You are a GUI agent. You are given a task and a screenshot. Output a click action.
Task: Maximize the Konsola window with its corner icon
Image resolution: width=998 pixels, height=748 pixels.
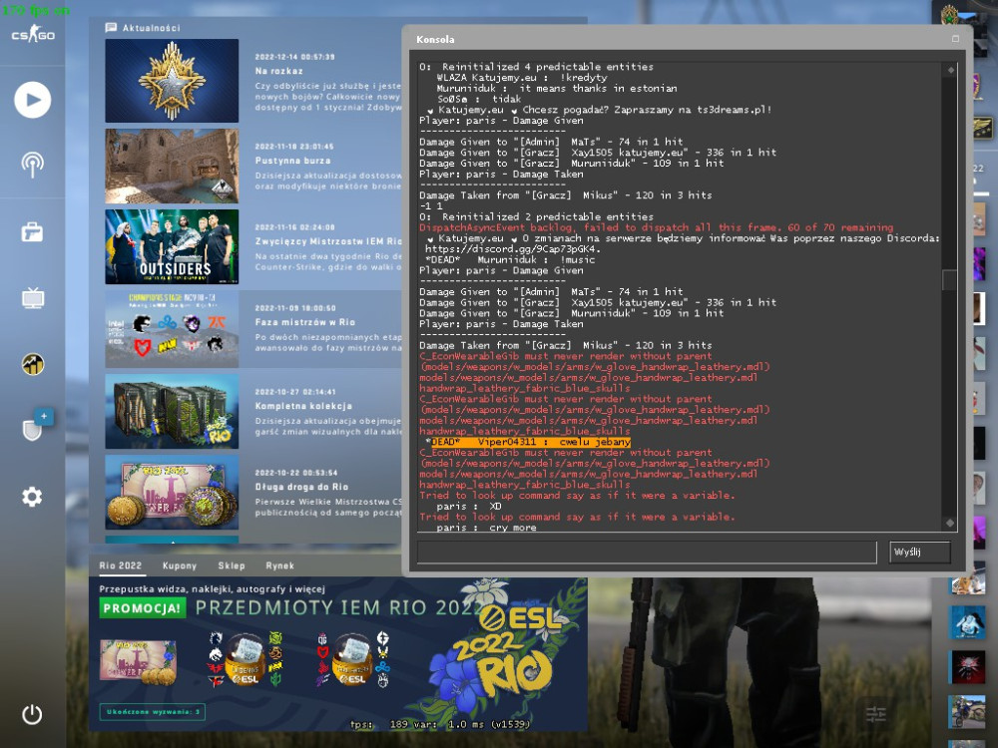(955, 39)
